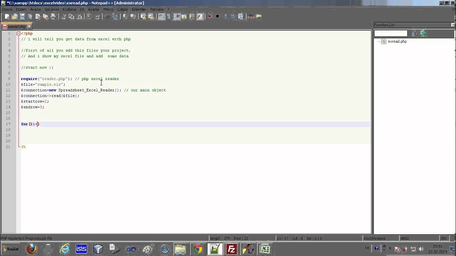Screen dimensions: 456x256
Task: Open Find using the binoculars icon
Action: coord(107,16)
